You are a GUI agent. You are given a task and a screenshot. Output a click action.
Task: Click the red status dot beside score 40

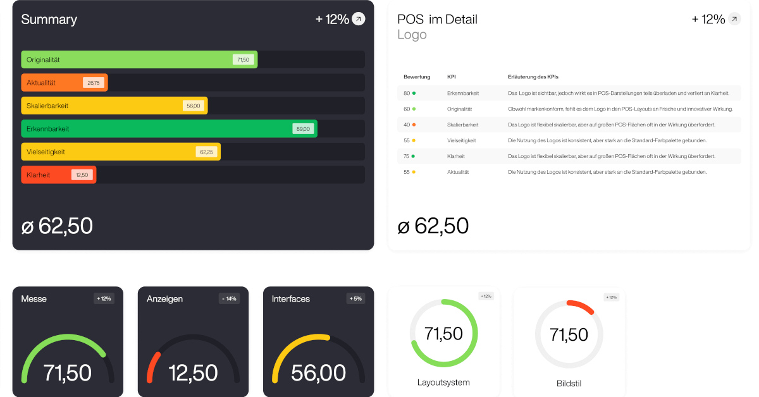coord(414,125)
